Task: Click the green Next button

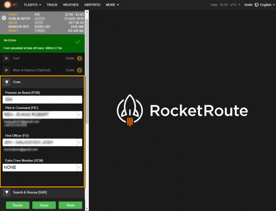Action: point(71,205)
